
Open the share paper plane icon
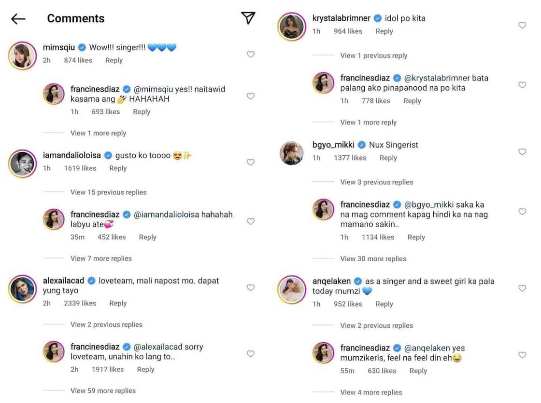point(248,18)
